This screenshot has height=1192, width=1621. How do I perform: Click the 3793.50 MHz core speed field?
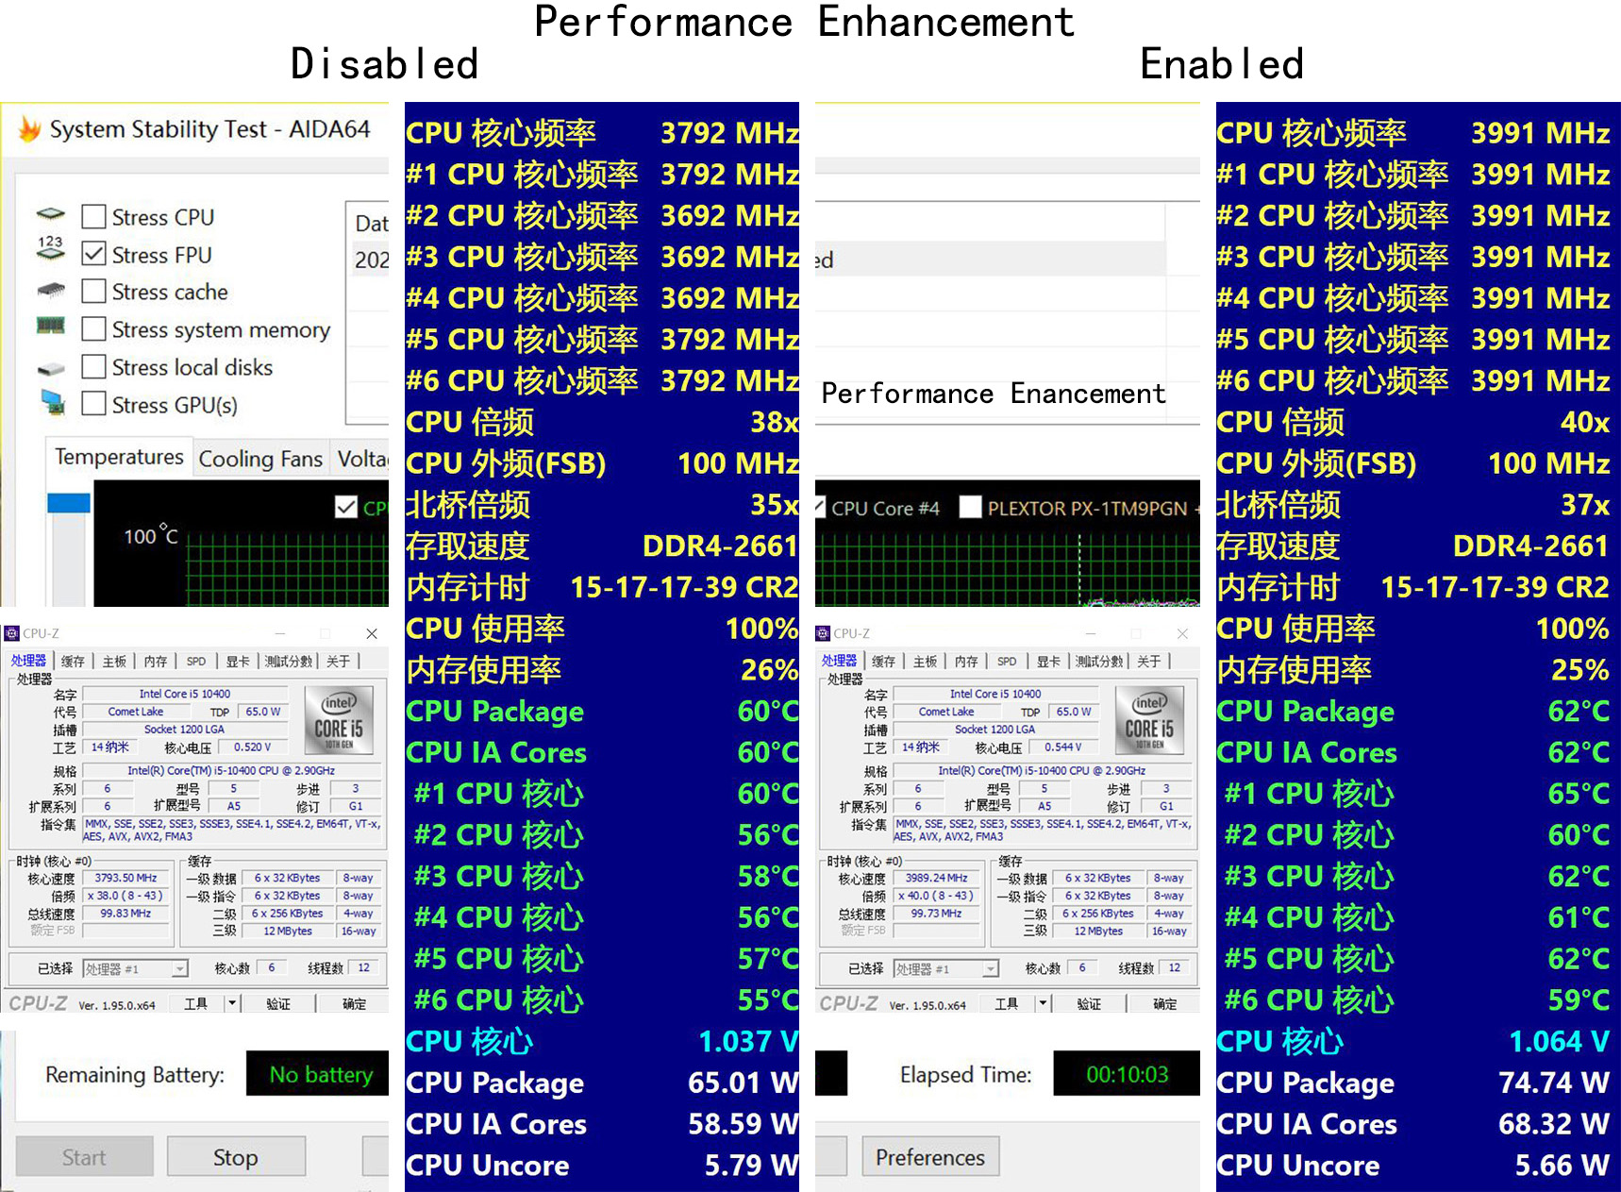click(125, 878)
